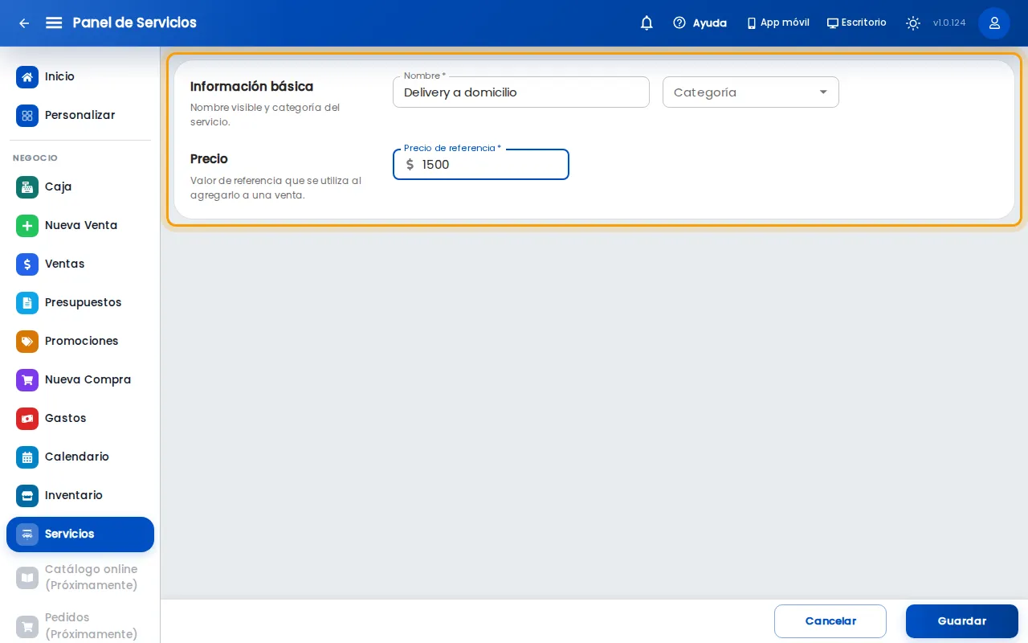Click the Panel de Servicios title

click(134, 23)
